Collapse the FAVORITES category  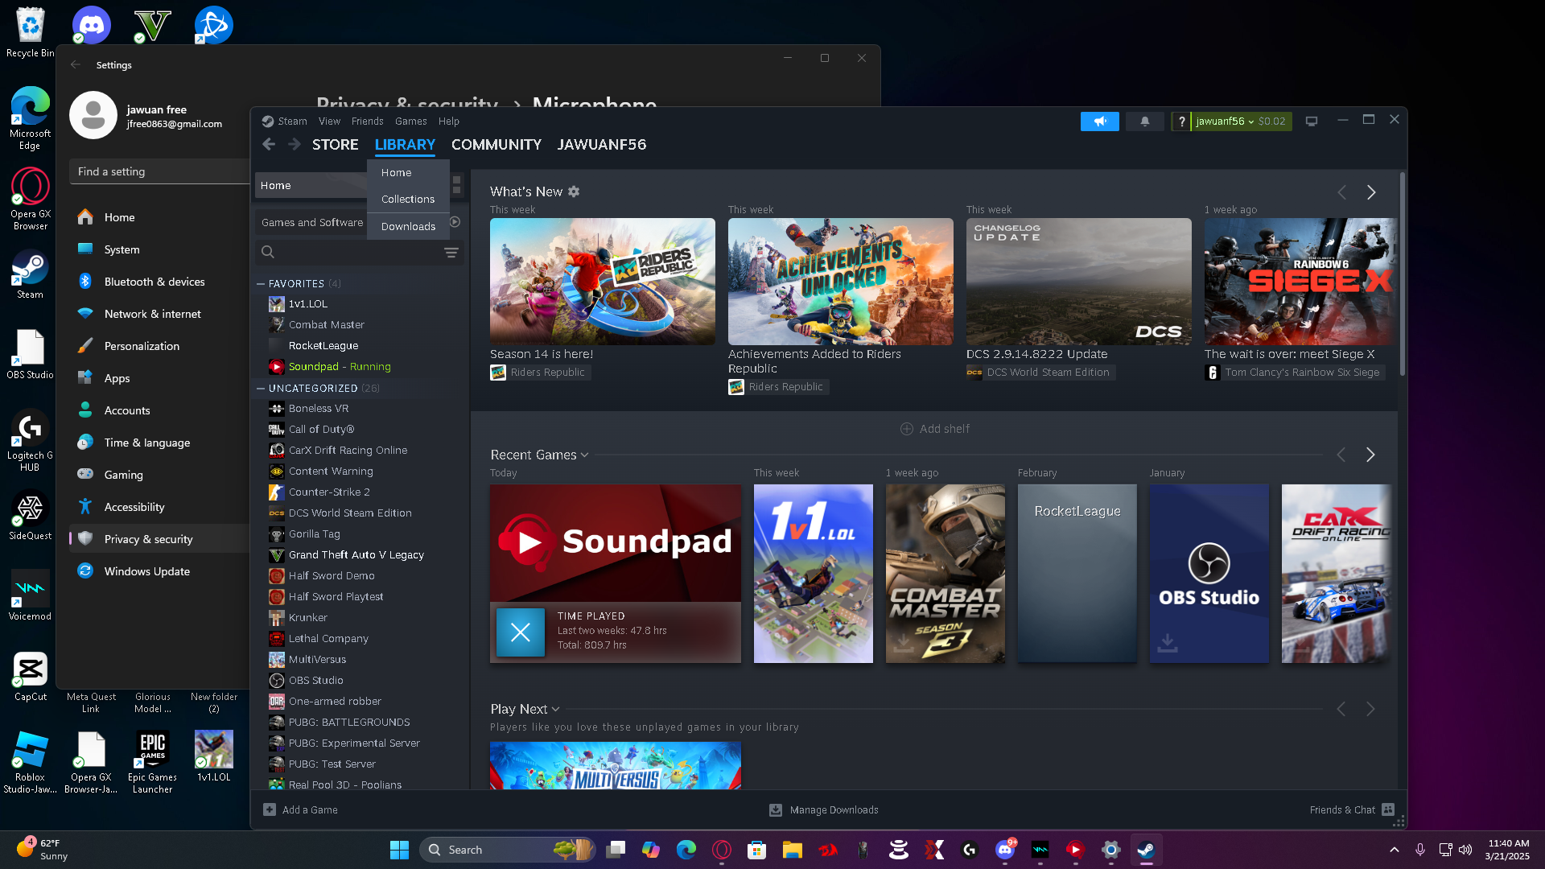pos(261,284)
